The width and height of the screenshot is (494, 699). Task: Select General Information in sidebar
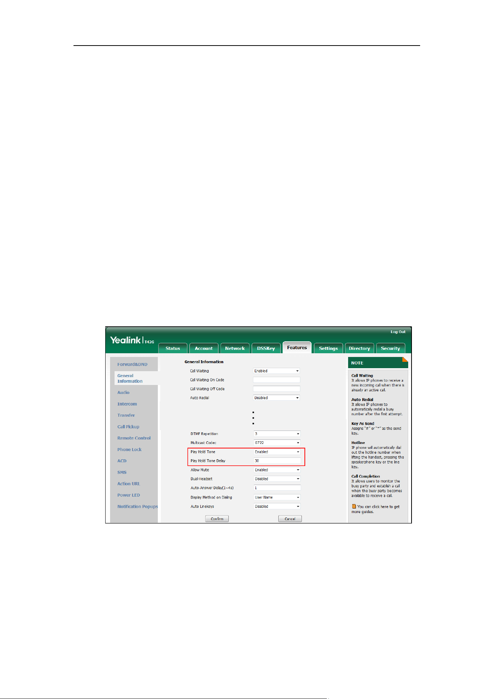tap(130, 378)
